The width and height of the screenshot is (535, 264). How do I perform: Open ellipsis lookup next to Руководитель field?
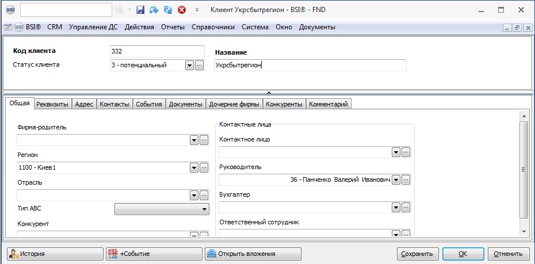coord(406,180)
